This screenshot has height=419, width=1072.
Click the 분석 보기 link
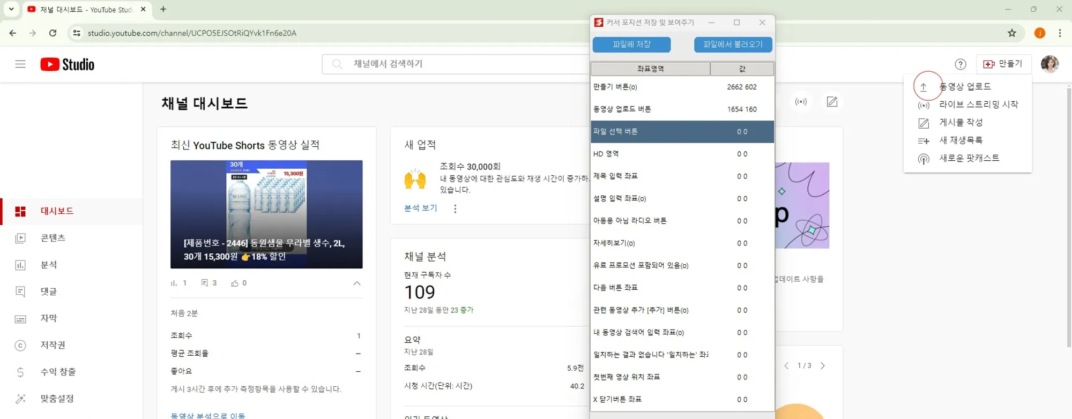421,208
